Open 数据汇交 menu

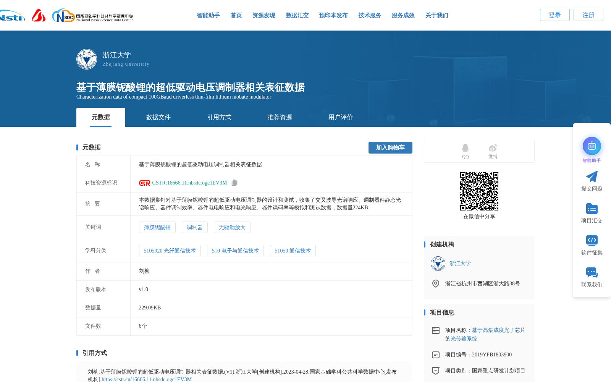tap(297, 15)
